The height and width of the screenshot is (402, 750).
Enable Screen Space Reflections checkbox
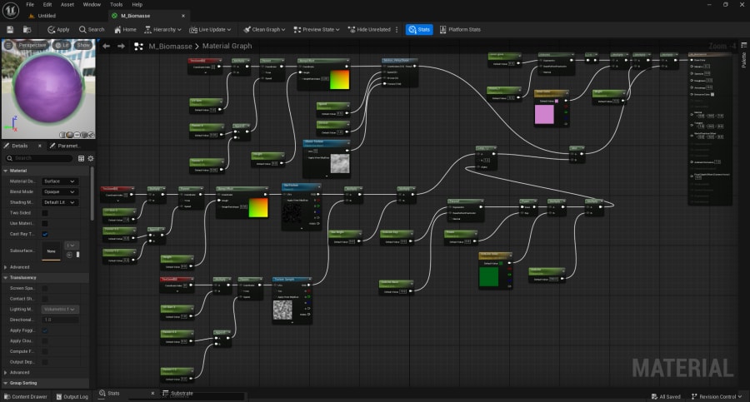pos(44,288)
